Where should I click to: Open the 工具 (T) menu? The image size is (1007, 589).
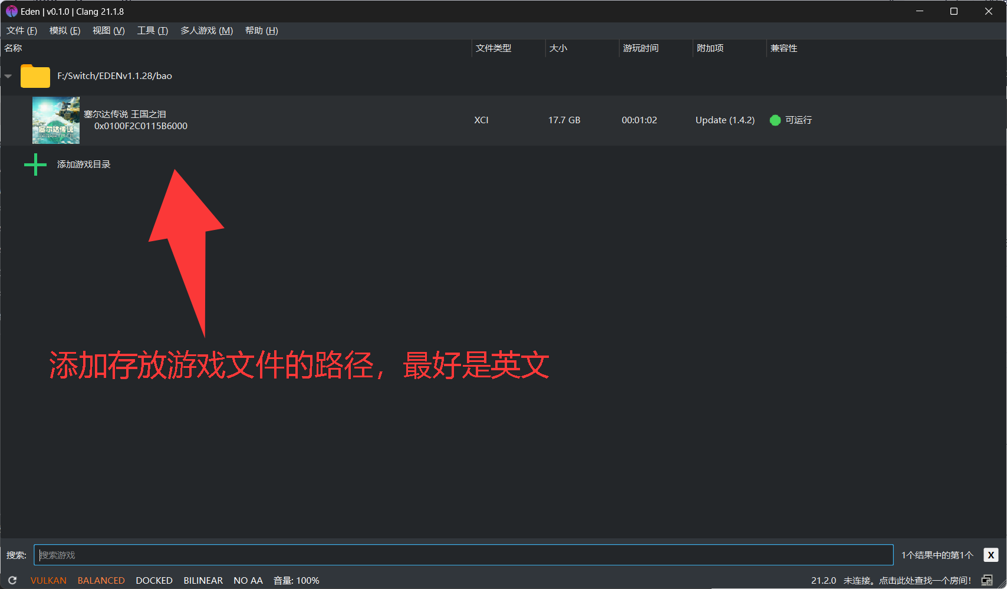coord(152,31)
